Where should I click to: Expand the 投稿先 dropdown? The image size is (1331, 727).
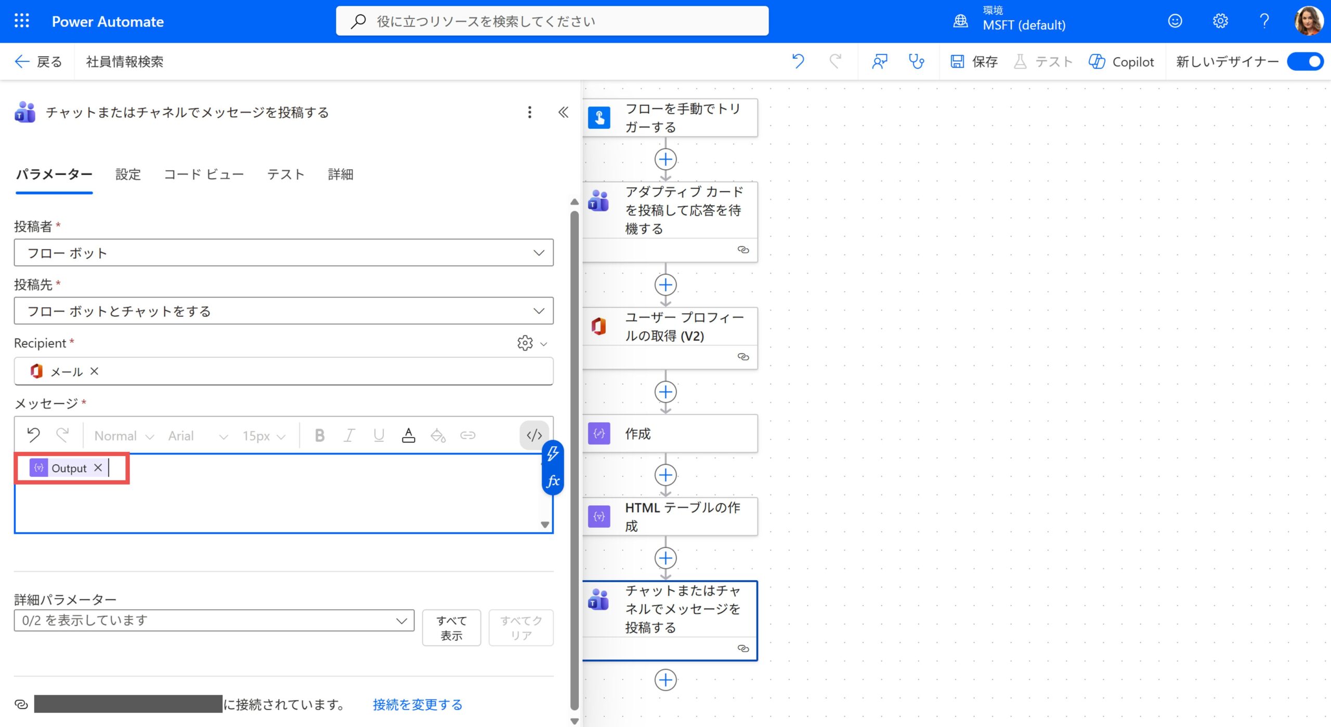pyautogui.click(x=283, y=311)
